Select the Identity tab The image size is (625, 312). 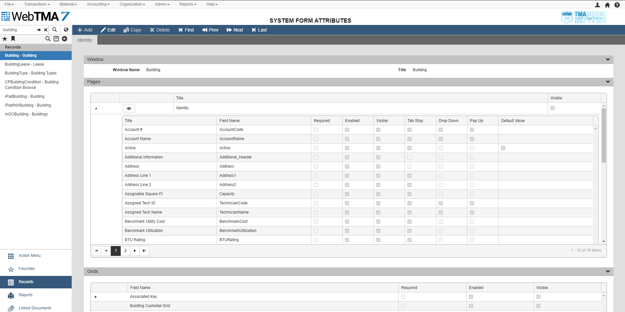(x=84, y=40)
